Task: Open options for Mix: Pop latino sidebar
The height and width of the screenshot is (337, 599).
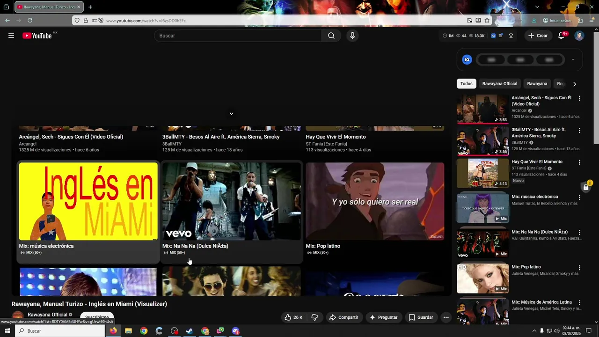Action: coord(579,268)
